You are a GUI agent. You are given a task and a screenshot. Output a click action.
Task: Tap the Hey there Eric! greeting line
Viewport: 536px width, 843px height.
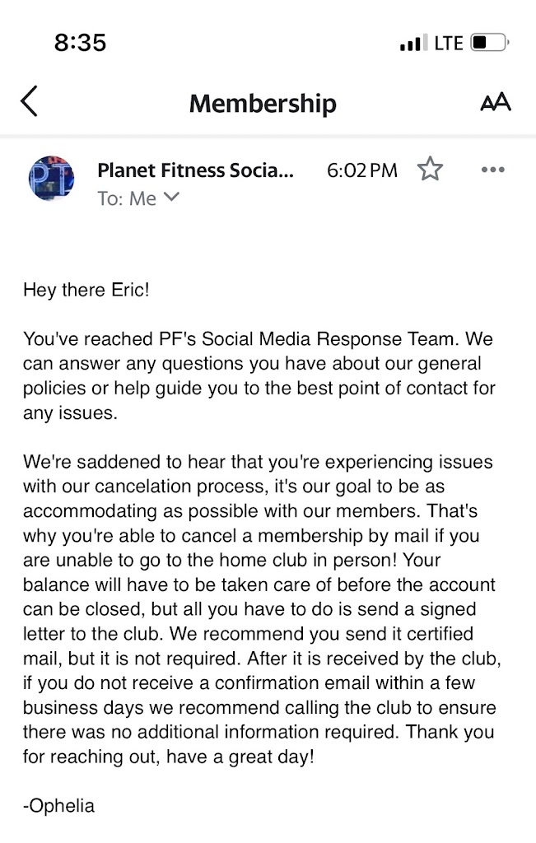pos(86,291)
